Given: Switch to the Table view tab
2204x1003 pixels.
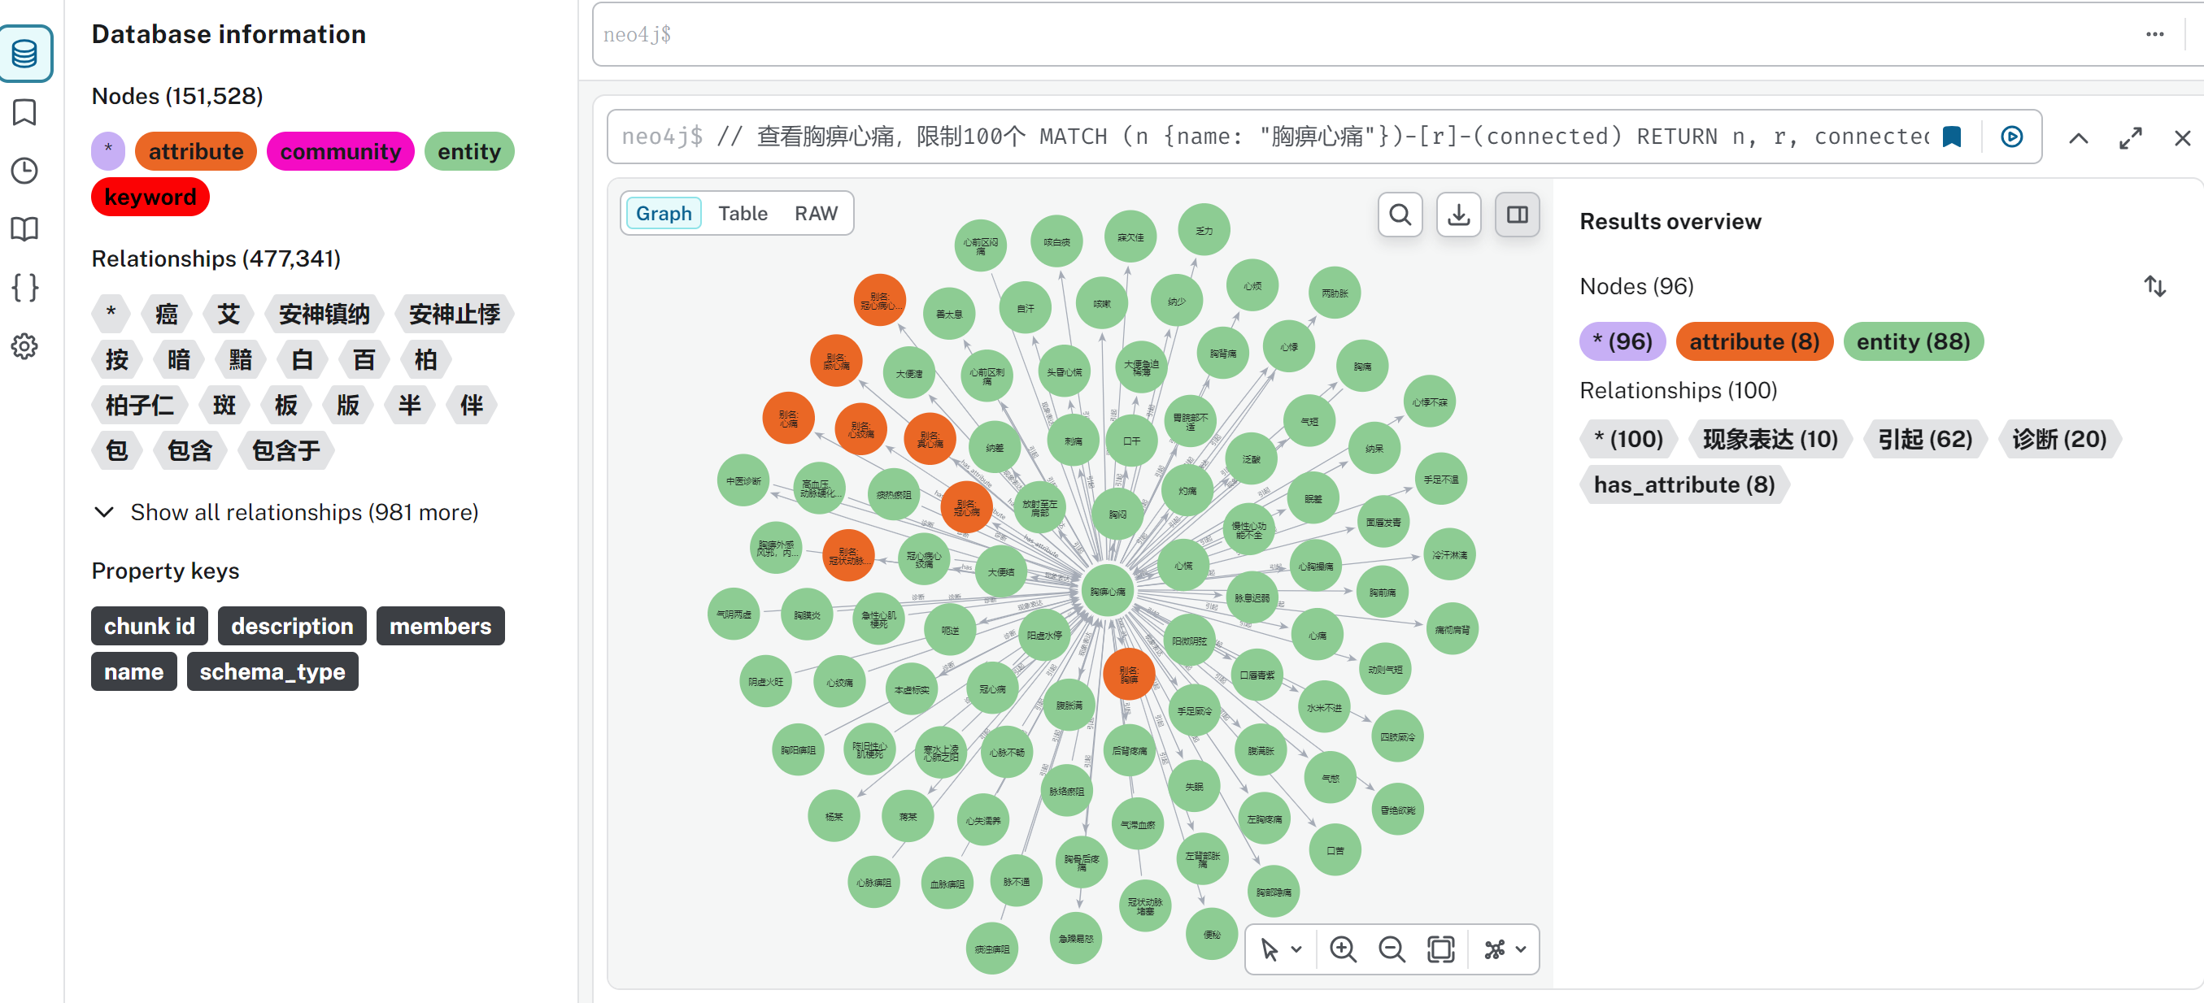Looking at the screenshot, I should pos(742,213).
